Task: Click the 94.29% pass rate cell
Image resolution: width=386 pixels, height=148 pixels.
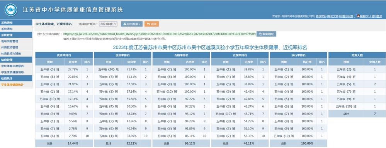Action: pos(190,121)
